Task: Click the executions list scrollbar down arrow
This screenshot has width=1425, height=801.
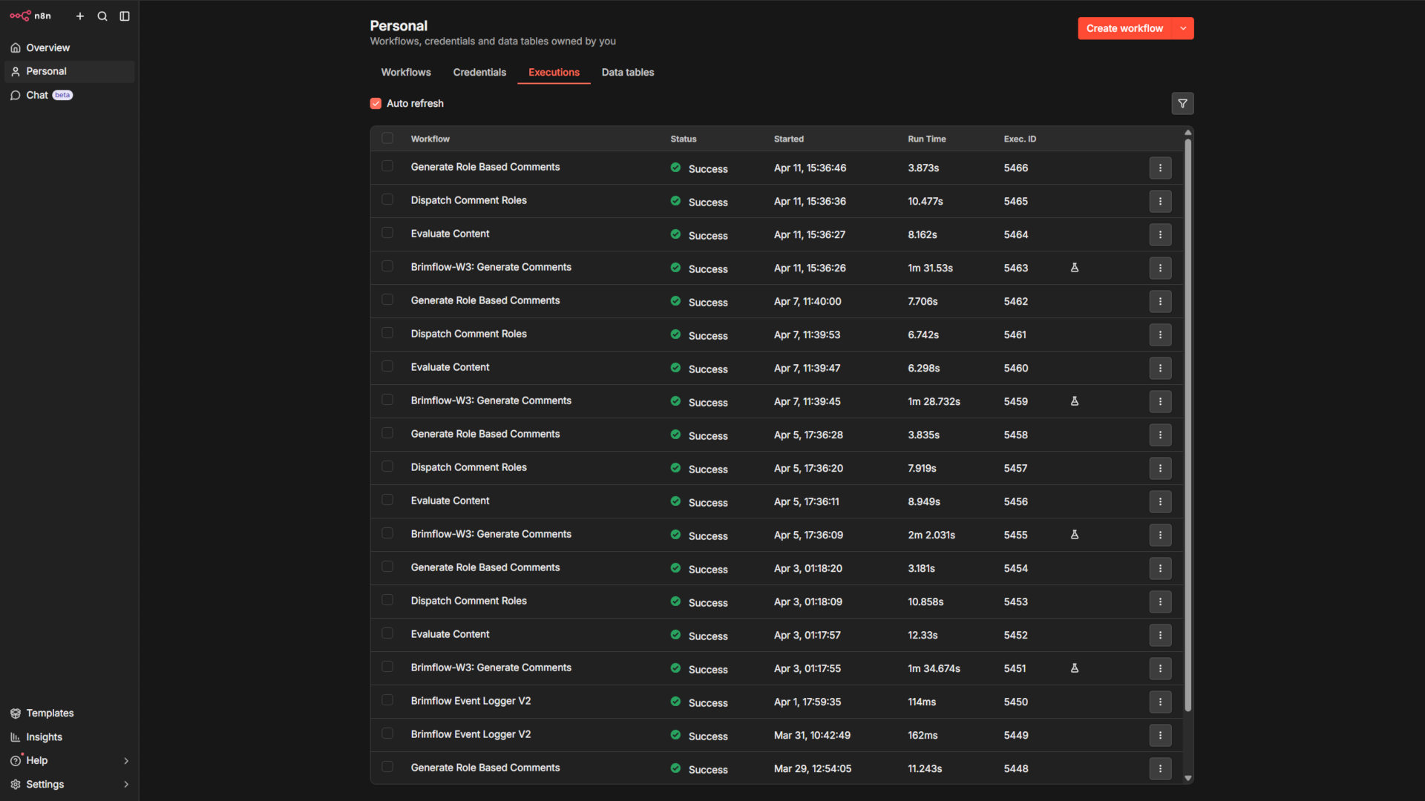Action: tap(1187, 778)
